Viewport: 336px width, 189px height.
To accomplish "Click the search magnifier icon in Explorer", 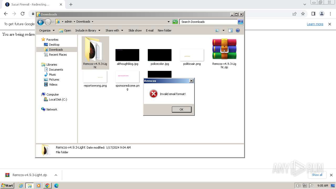I will pos(240,22).
